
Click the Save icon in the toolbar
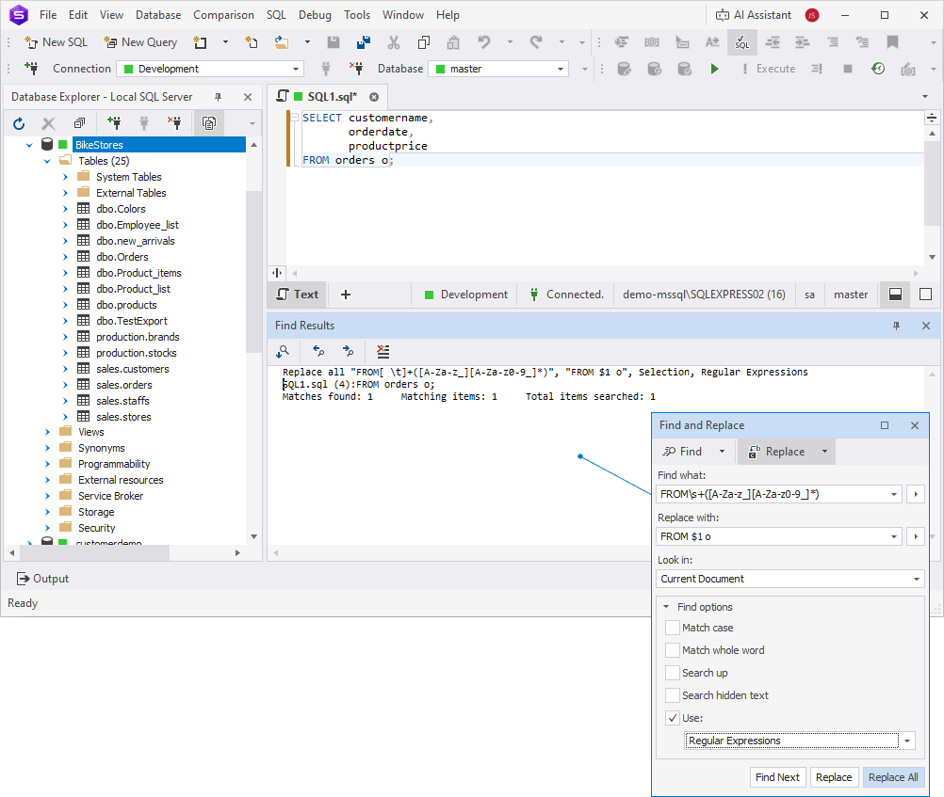(x=333, y=42)
